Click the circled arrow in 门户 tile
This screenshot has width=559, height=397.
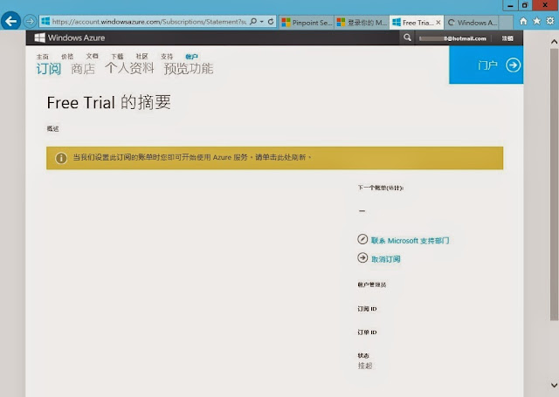pos(513,65)
